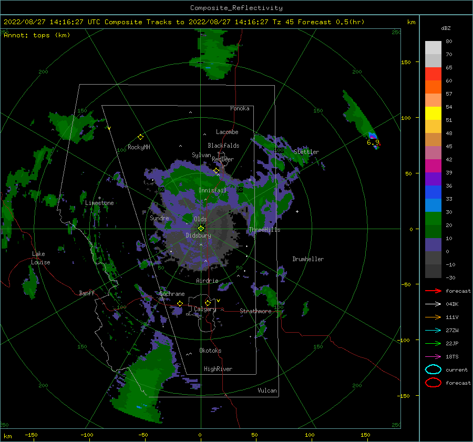
Task: Click the orange 111V arrow icon
Action: click(x=433, y=317)
